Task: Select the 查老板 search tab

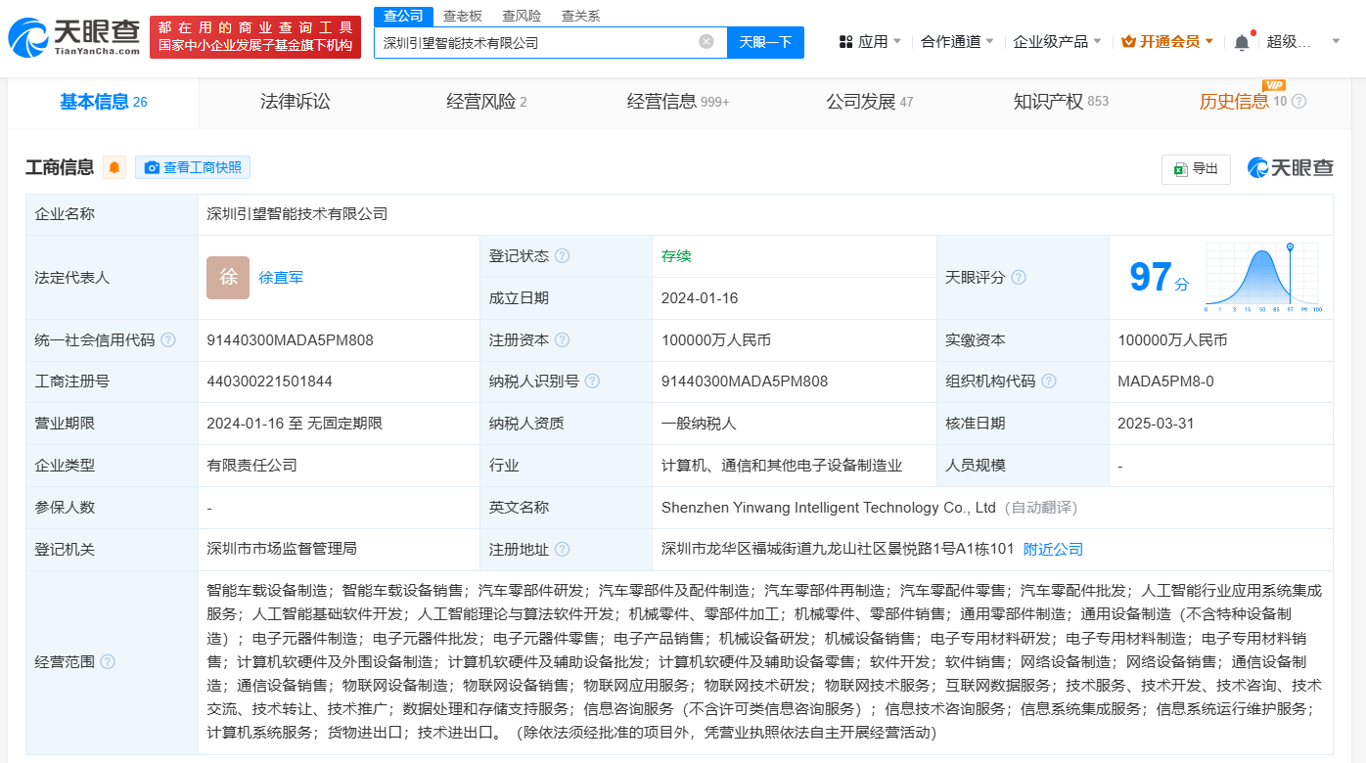Action: [x=462, y=16]
